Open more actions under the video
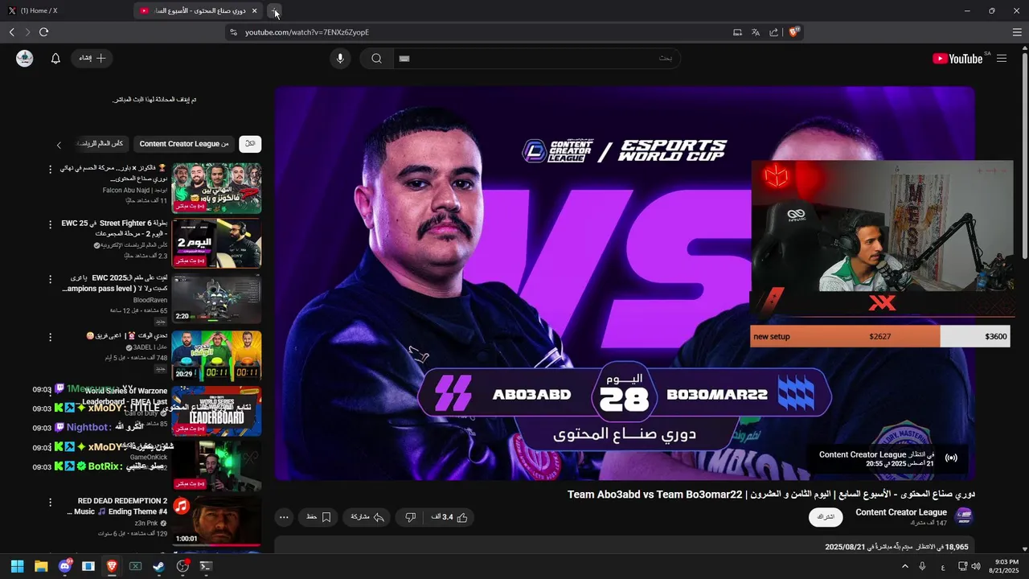1029x579 pixels. tap(284, 517)
